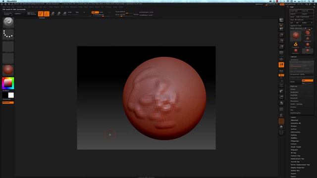Expand the ZRemesher section
This screenshot has height=178, width=317.
[294, 101]
